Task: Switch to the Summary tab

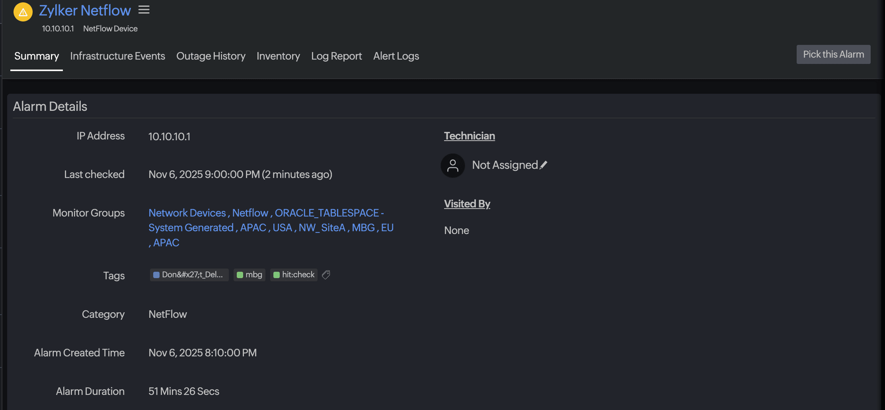Action: (x=36, y=56)
